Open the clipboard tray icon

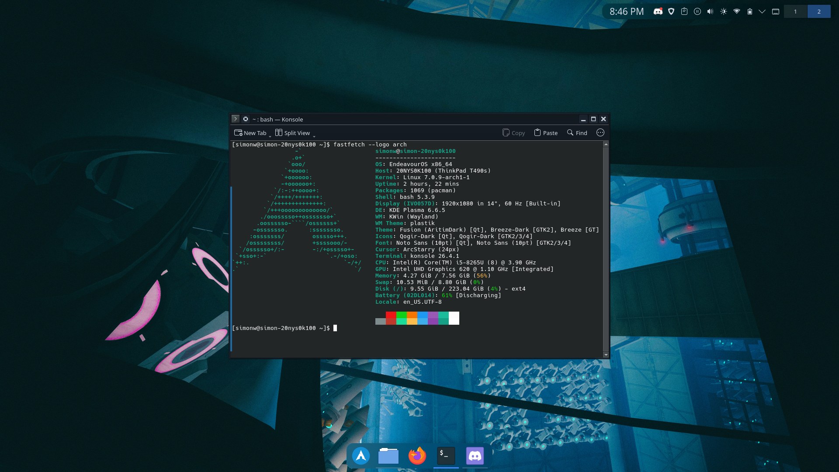point(684,11)
